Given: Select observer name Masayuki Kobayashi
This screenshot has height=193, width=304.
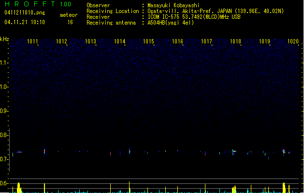Looking at the screenshot, I should [174, 5].
